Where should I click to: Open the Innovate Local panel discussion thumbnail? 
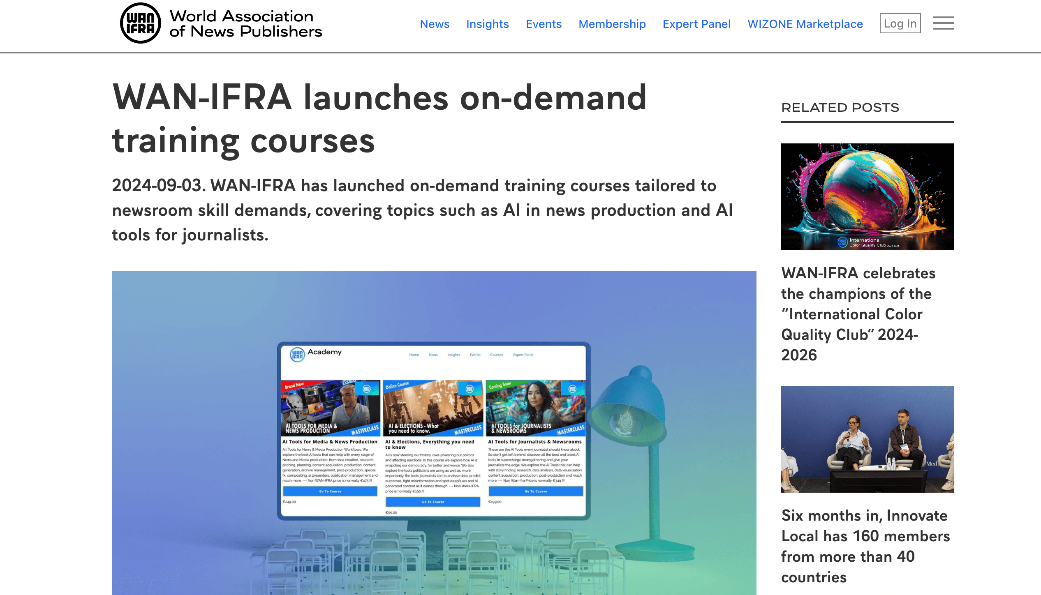point(867,439)
